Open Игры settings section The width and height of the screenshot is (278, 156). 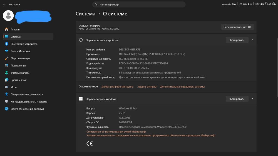(x=28, y=87)
